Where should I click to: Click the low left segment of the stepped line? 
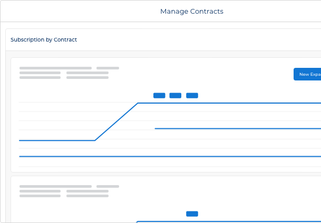pyautogui.click(x=57, y=140)
